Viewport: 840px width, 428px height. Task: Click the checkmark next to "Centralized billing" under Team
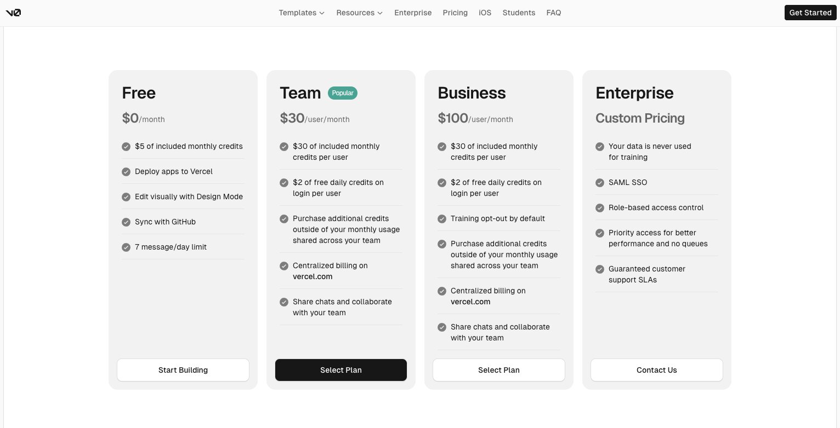[284, 266]
